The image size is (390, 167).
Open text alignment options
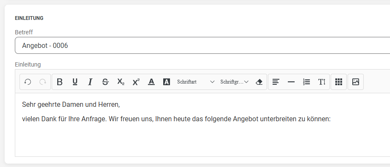click(x=276, y=82)
